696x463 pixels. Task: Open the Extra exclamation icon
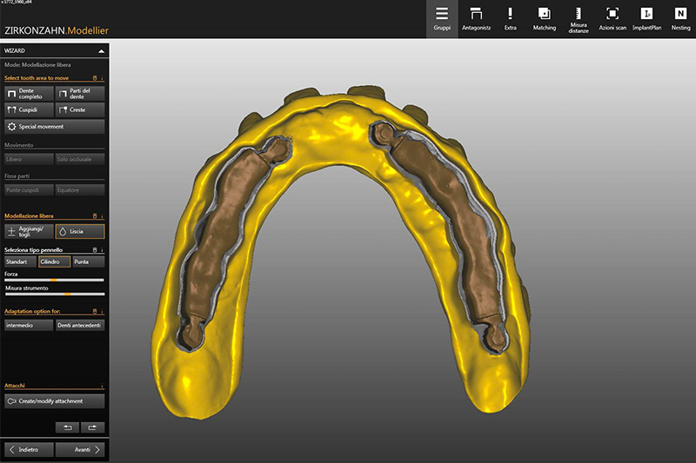510,18
